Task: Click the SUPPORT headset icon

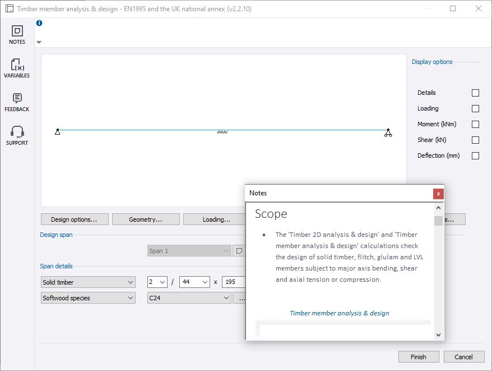Action: [17, 135]
